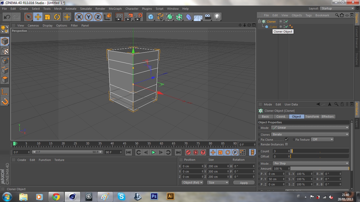360x202 pixels.
Task: Select the Rotate tool in the toolbar
Action: tap(57, 17)
